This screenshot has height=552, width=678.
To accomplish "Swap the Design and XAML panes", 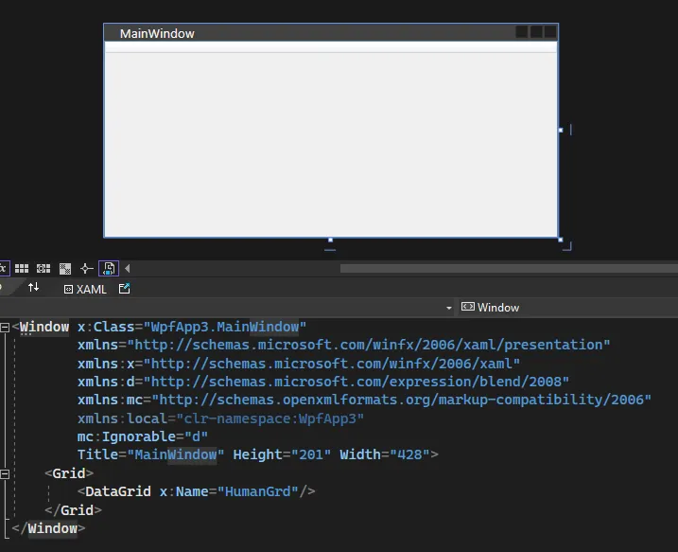I will pyautogui.click(x=33, y=288).
